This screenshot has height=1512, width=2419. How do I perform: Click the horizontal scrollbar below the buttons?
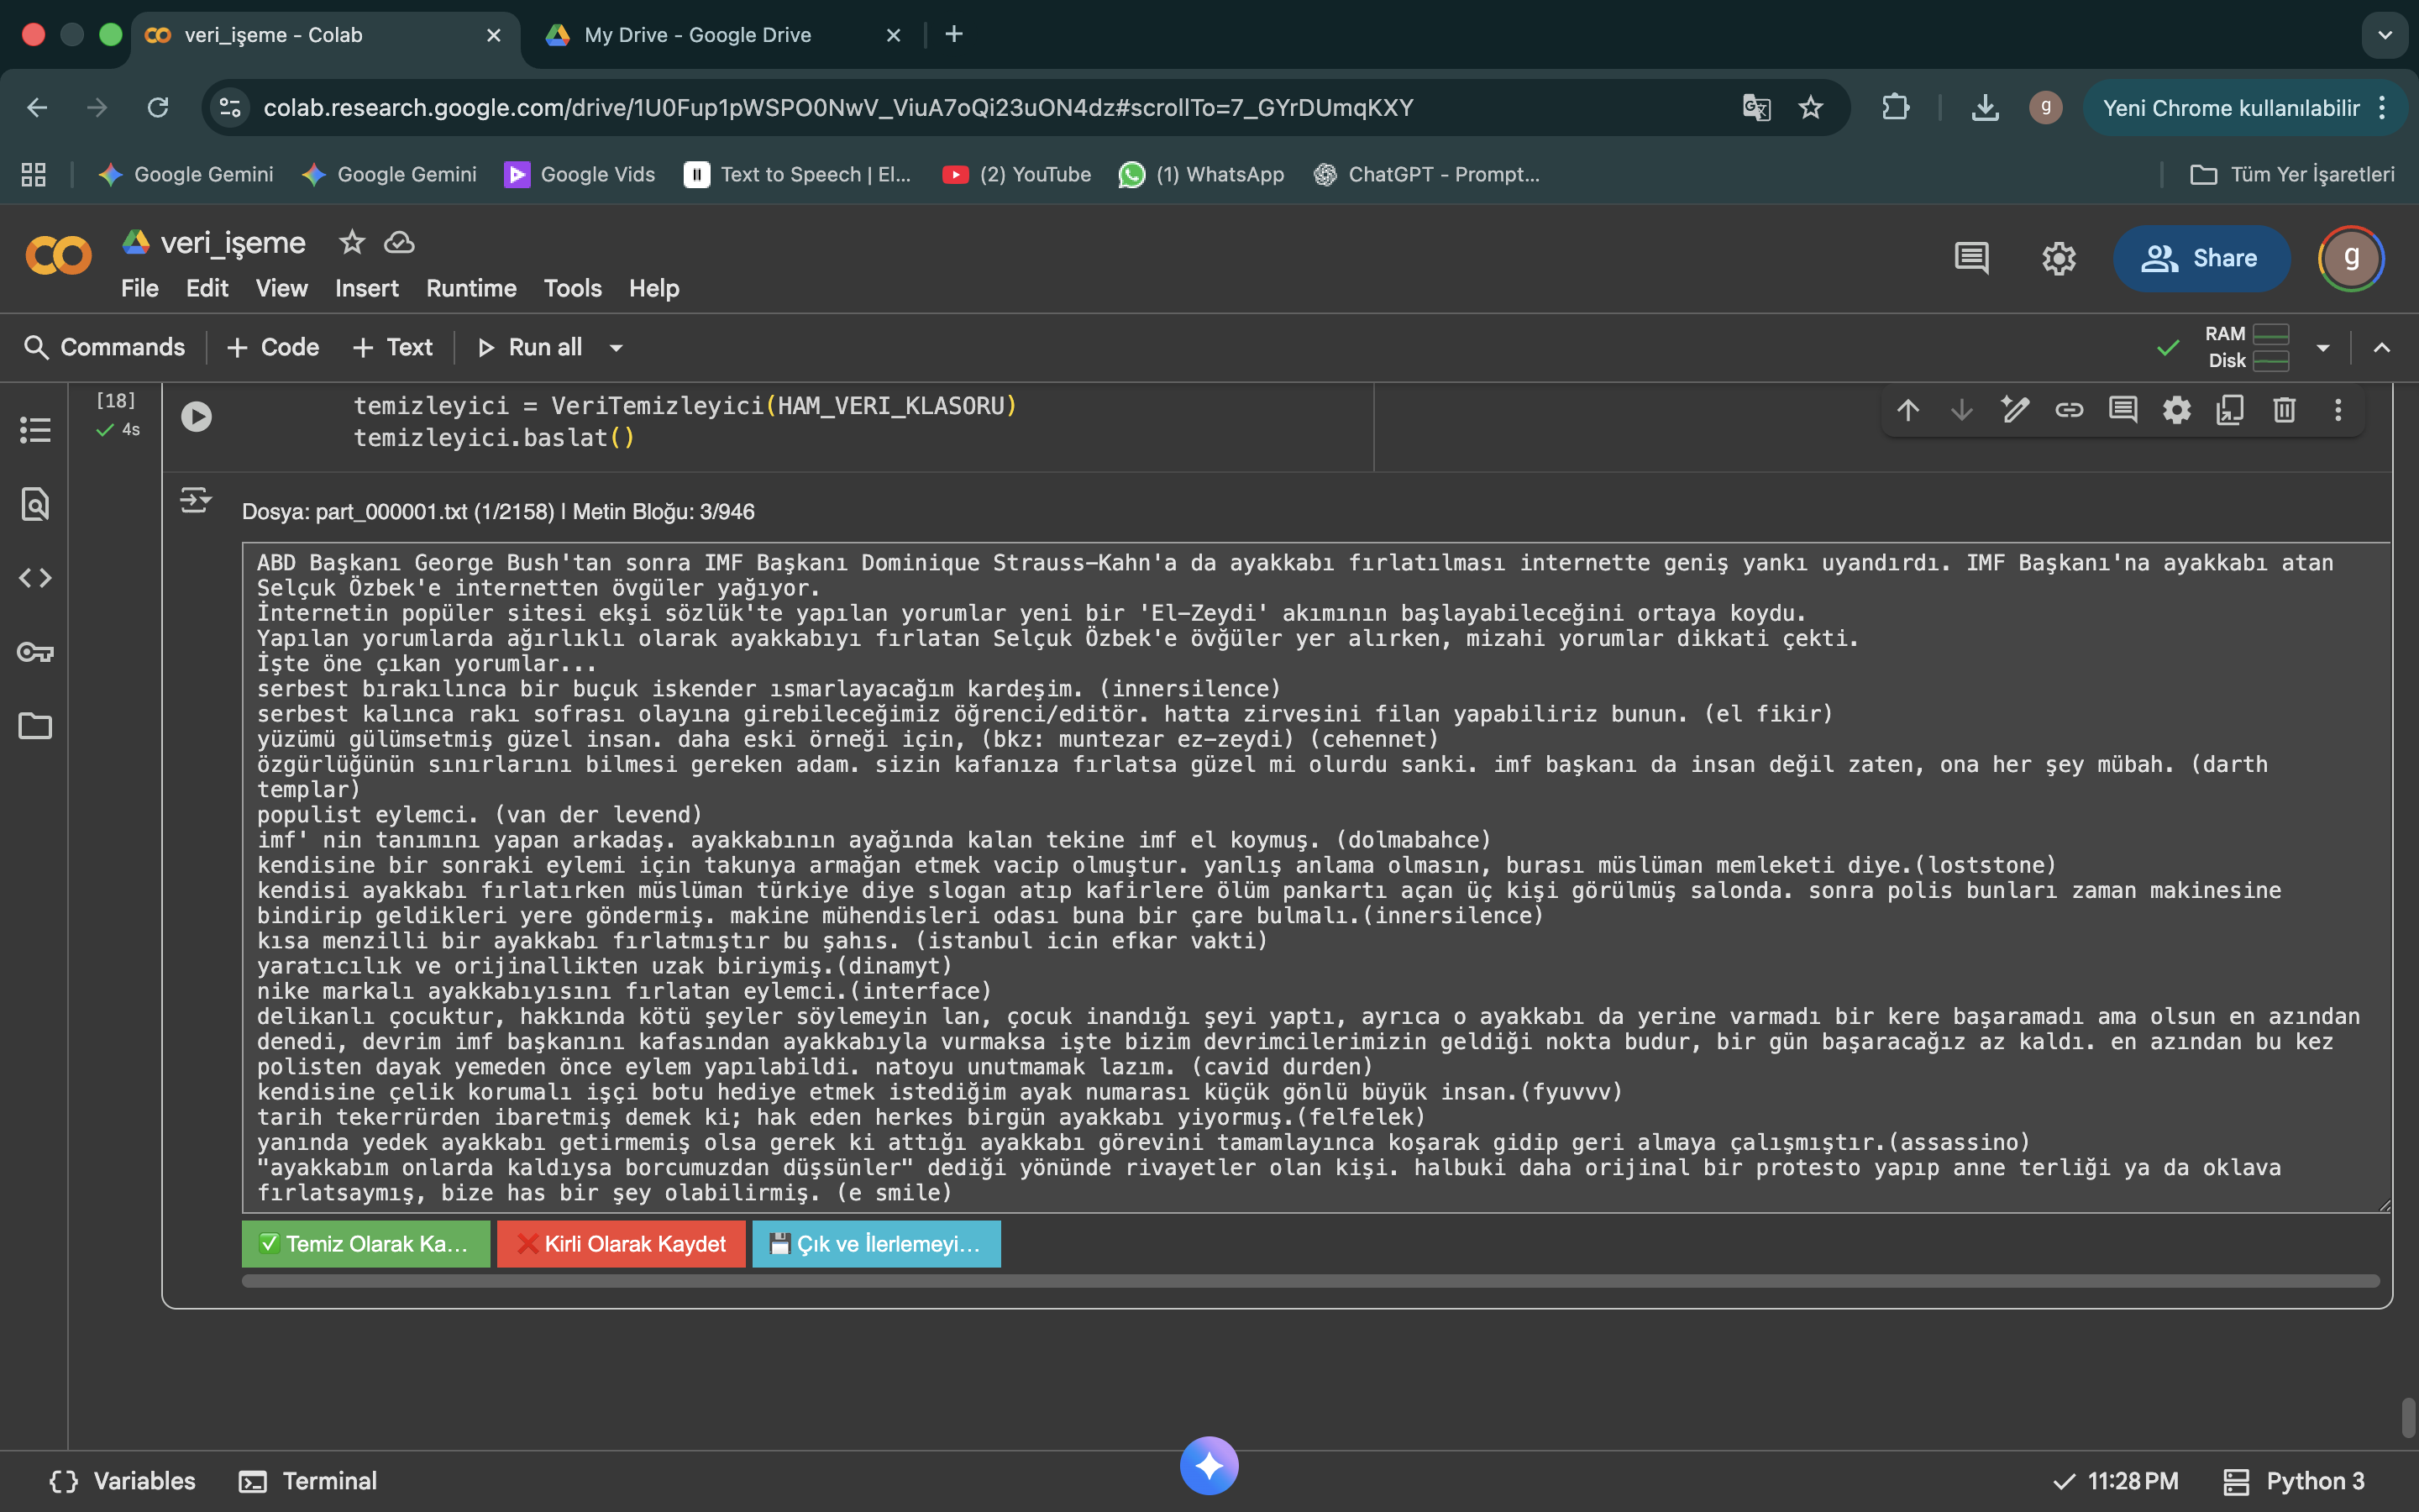(1309, 1282)
